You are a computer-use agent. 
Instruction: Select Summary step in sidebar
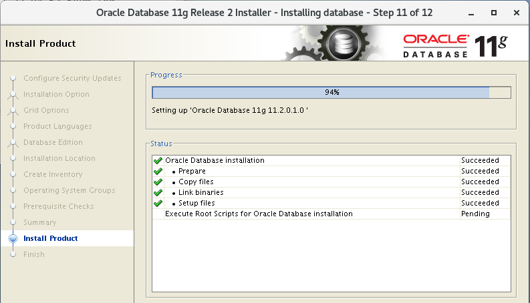coord(40,223)
